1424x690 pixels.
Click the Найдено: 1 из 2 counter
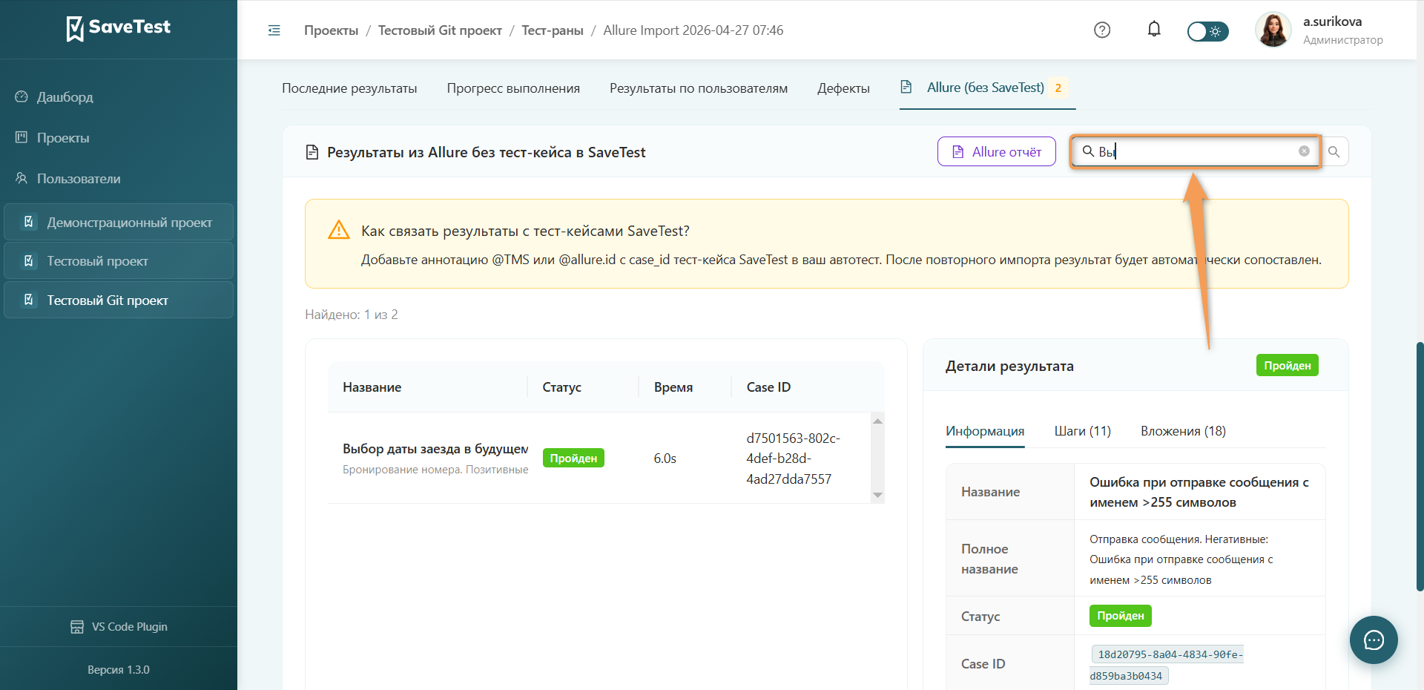click(352, 315)
